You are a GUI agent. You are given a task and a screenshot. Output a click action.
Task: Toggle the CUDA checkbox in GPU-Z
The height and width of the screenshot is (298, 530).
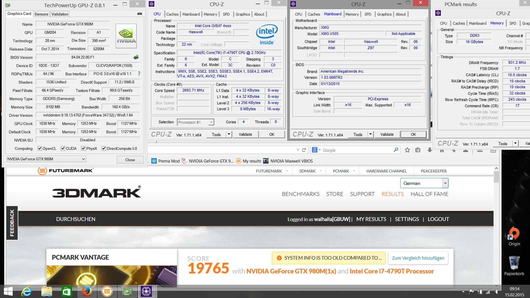tap(63, 148)
